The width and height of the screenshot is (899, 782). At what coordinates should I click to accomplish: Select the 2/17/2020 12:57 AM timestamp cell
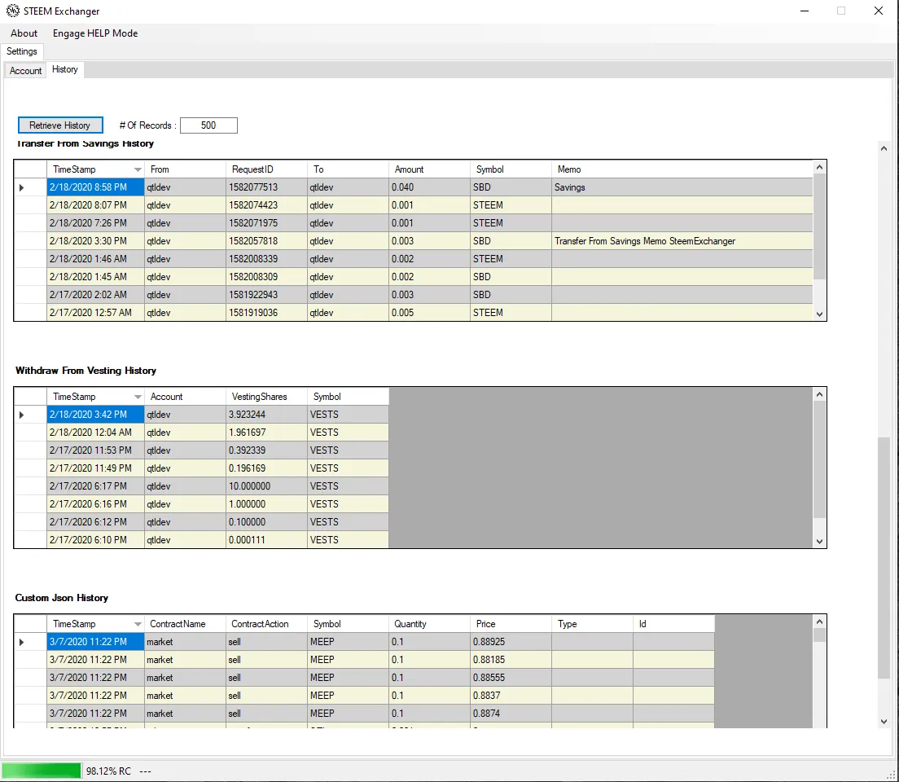tap(95, 312)
